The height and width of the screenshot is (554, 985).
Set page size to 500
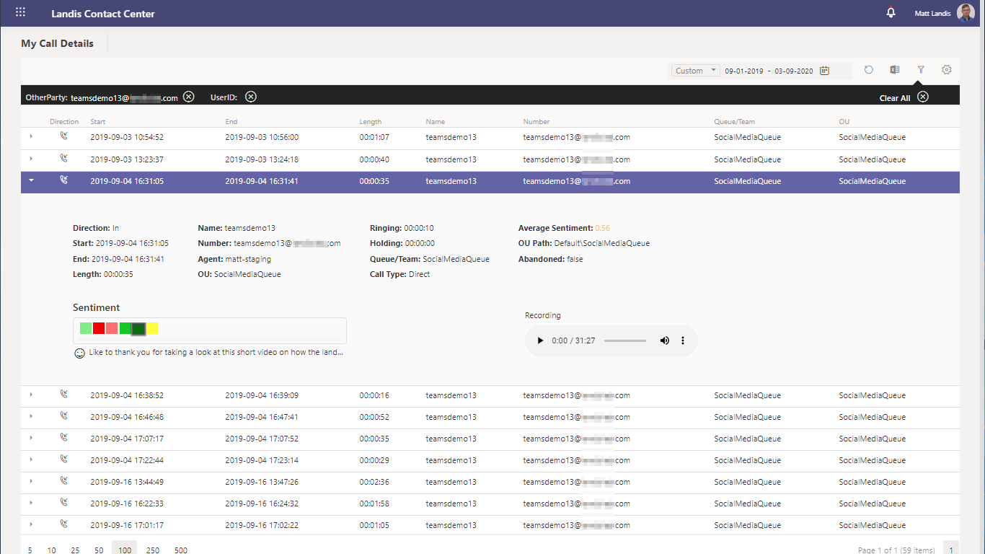coord(181,550)
